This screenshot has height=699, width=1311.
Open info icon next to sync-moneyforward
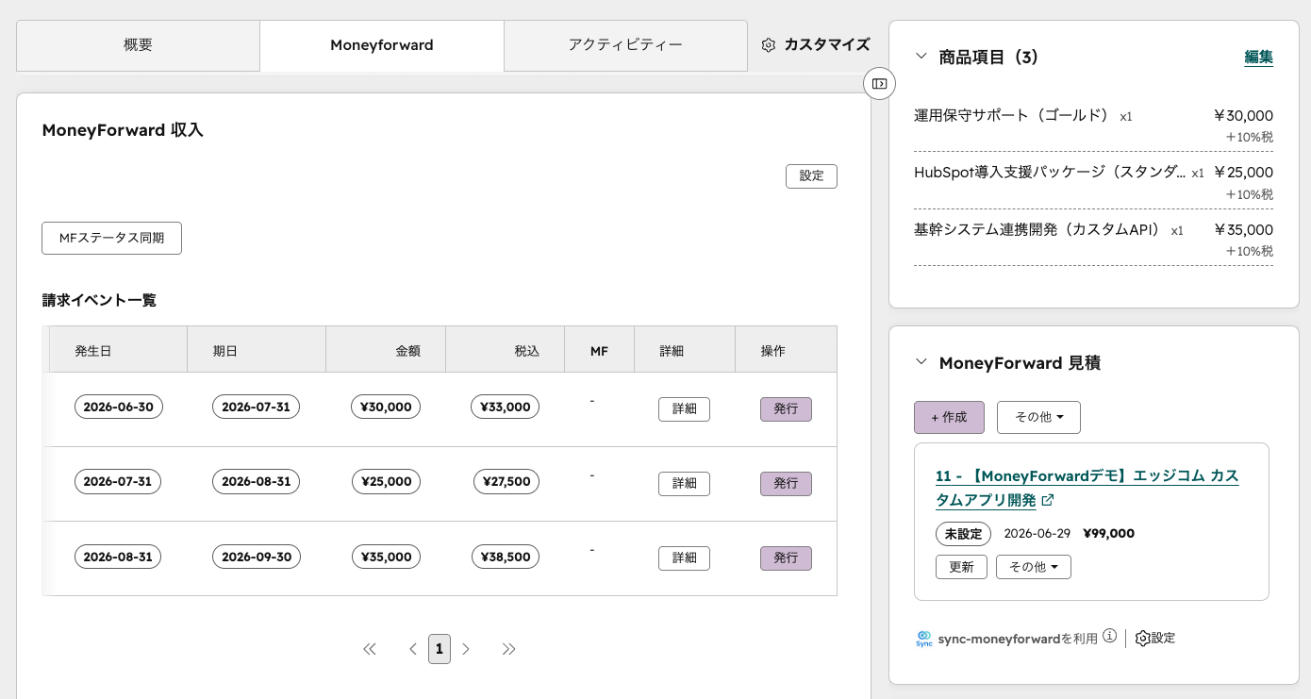coord(1109,637)
